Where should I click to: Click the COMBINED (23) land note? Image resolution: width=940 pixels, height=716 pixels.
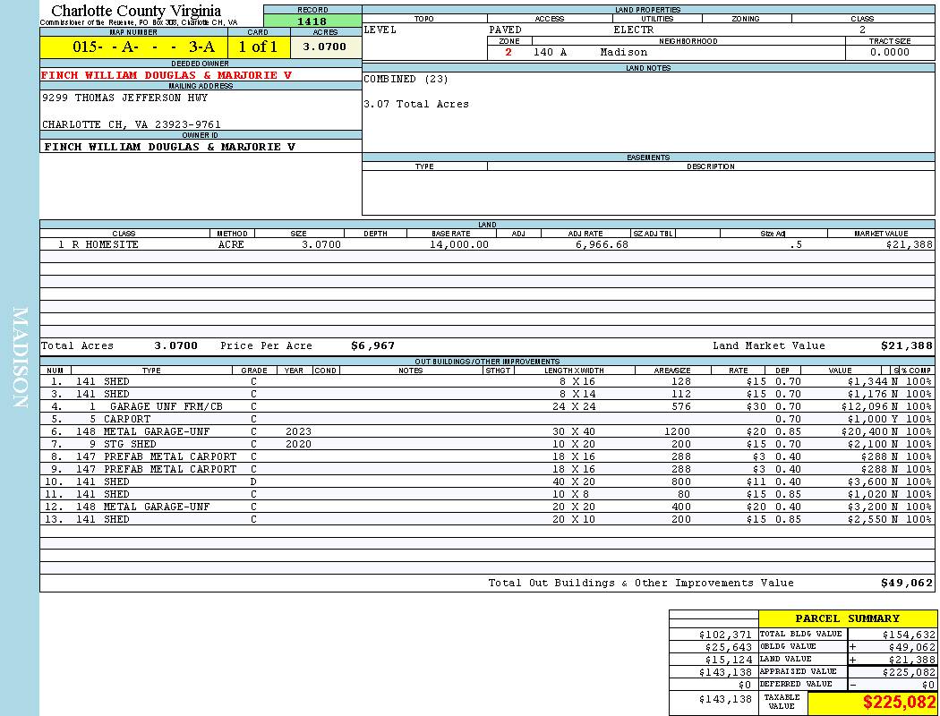click(x=406, y=80)
